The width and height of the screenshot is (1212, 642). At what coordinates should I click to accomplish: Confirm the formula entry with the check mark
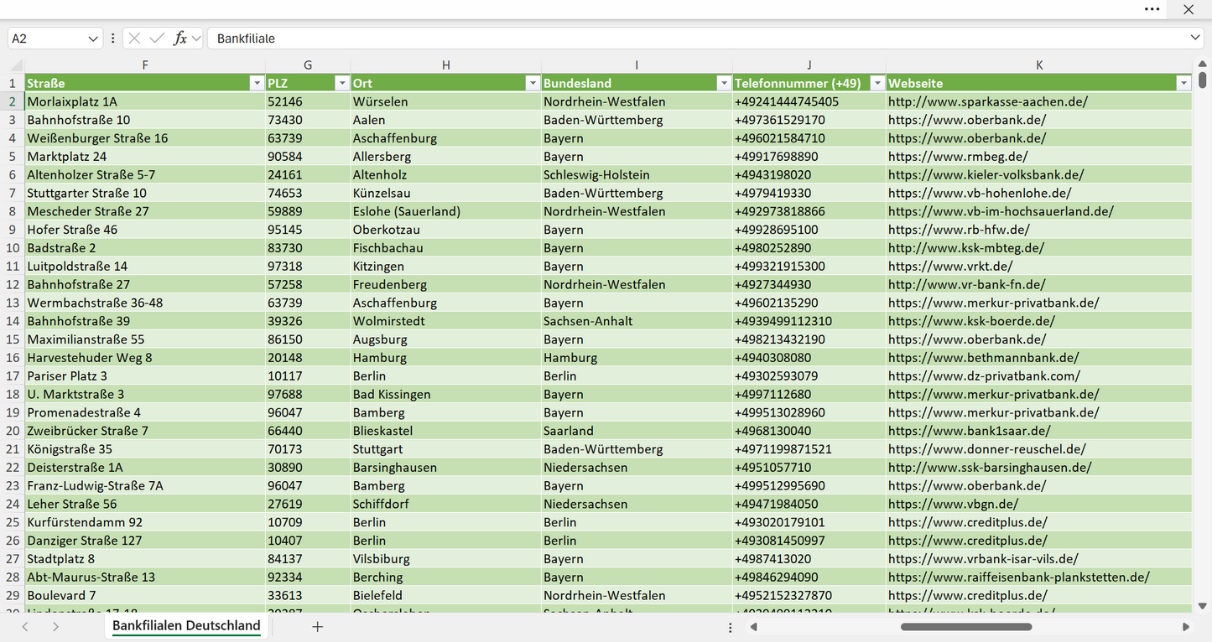click(157, 39)
